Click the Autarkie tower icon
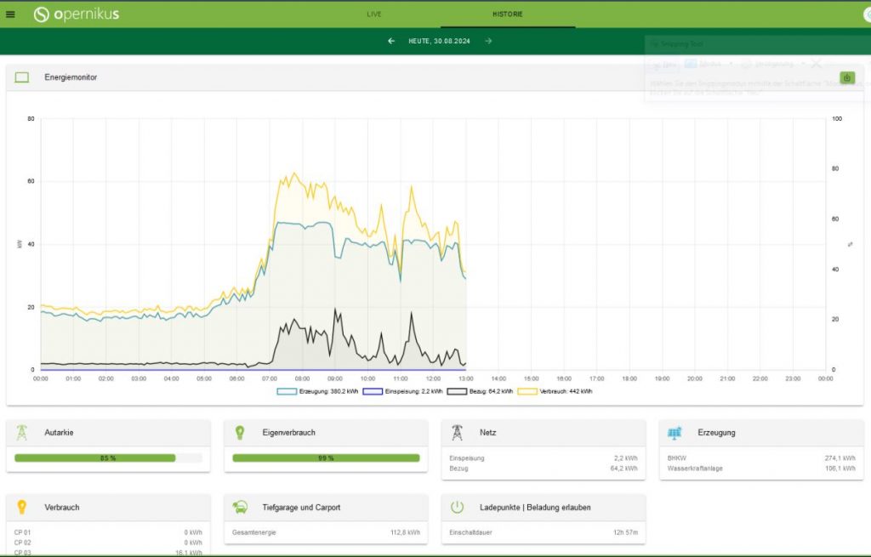This screenshot has width=871, height=557. coord(21,432)
